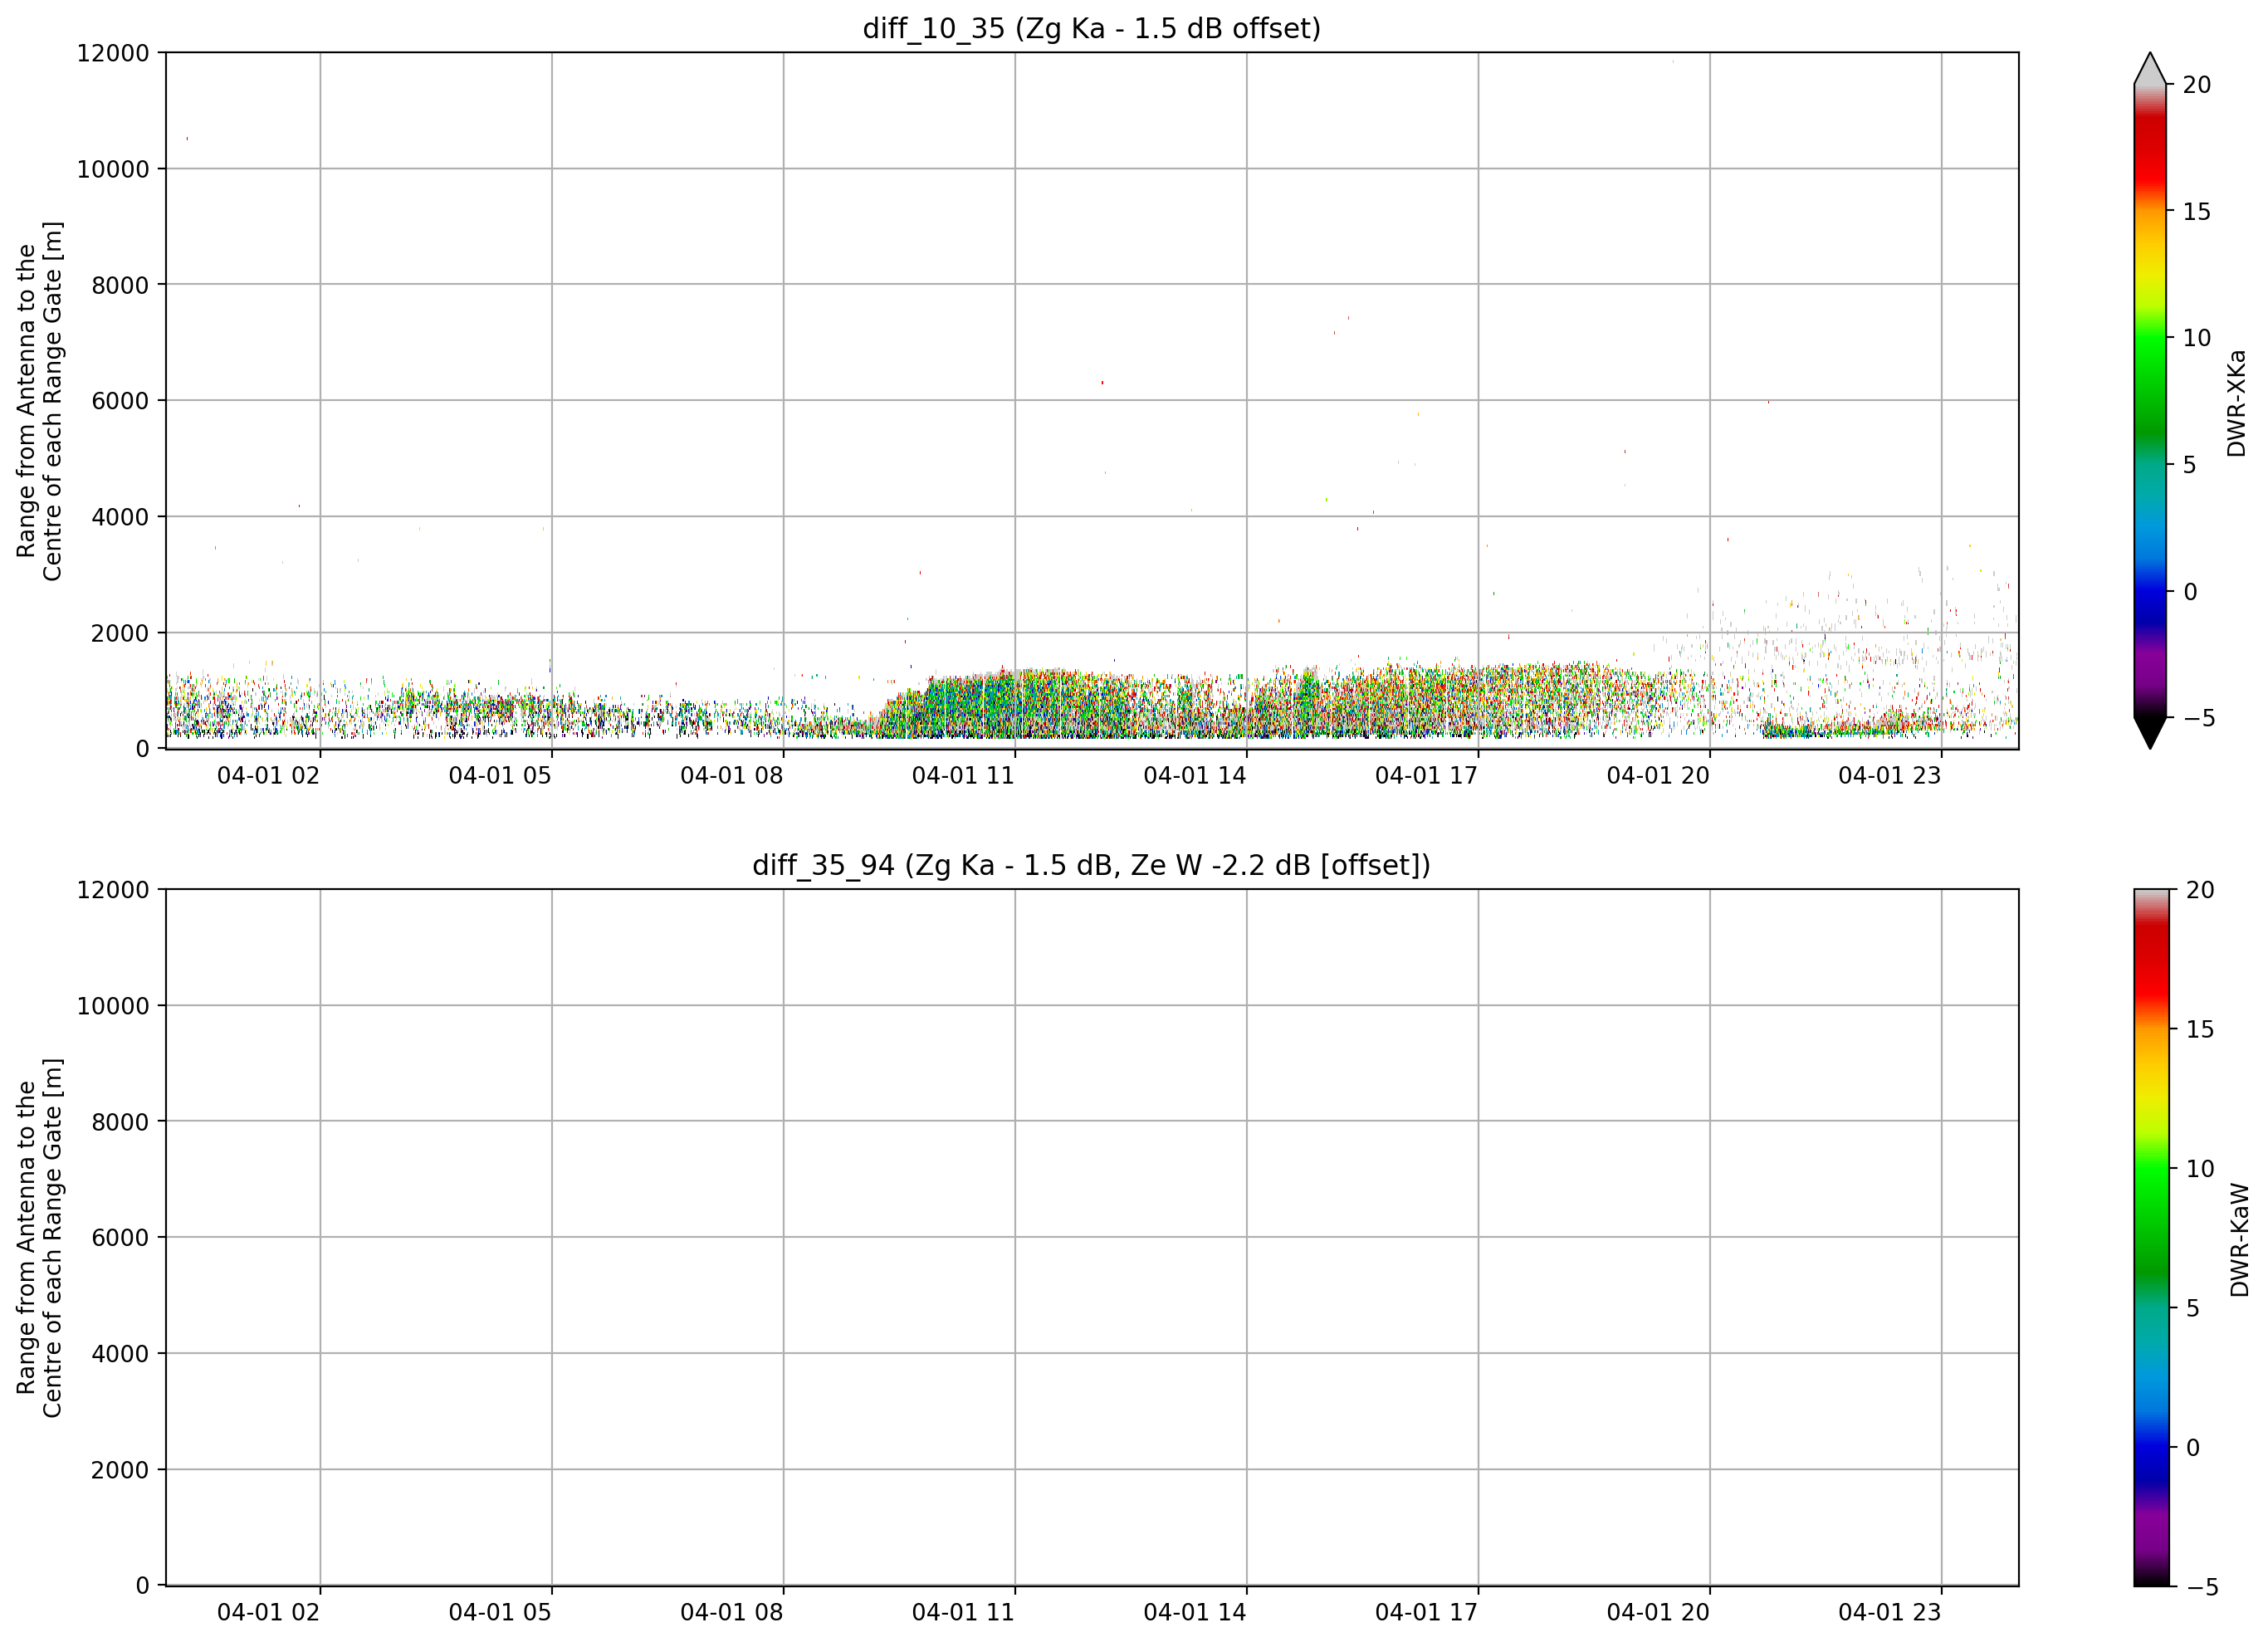Viewport: 2268px width, 1642px height.
Task: Click the '04-01 05' x-tick on diff_35_94 plot
Action: point(500,1612)
